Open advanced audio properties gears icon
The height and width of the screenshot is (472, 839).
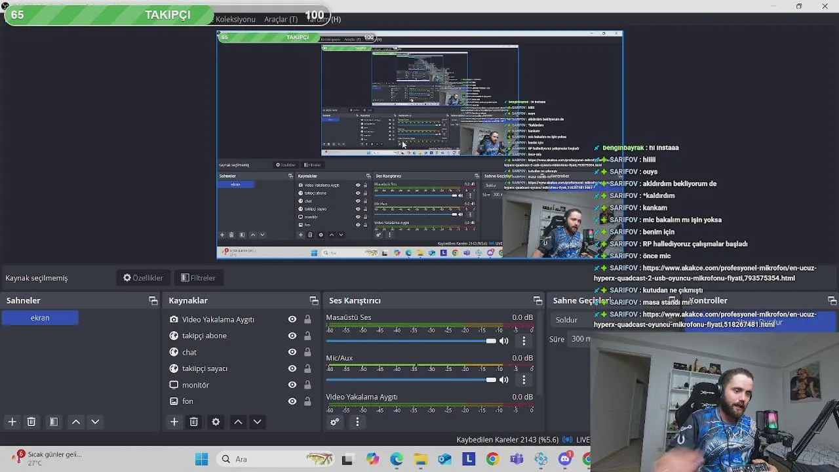point(334,422)
